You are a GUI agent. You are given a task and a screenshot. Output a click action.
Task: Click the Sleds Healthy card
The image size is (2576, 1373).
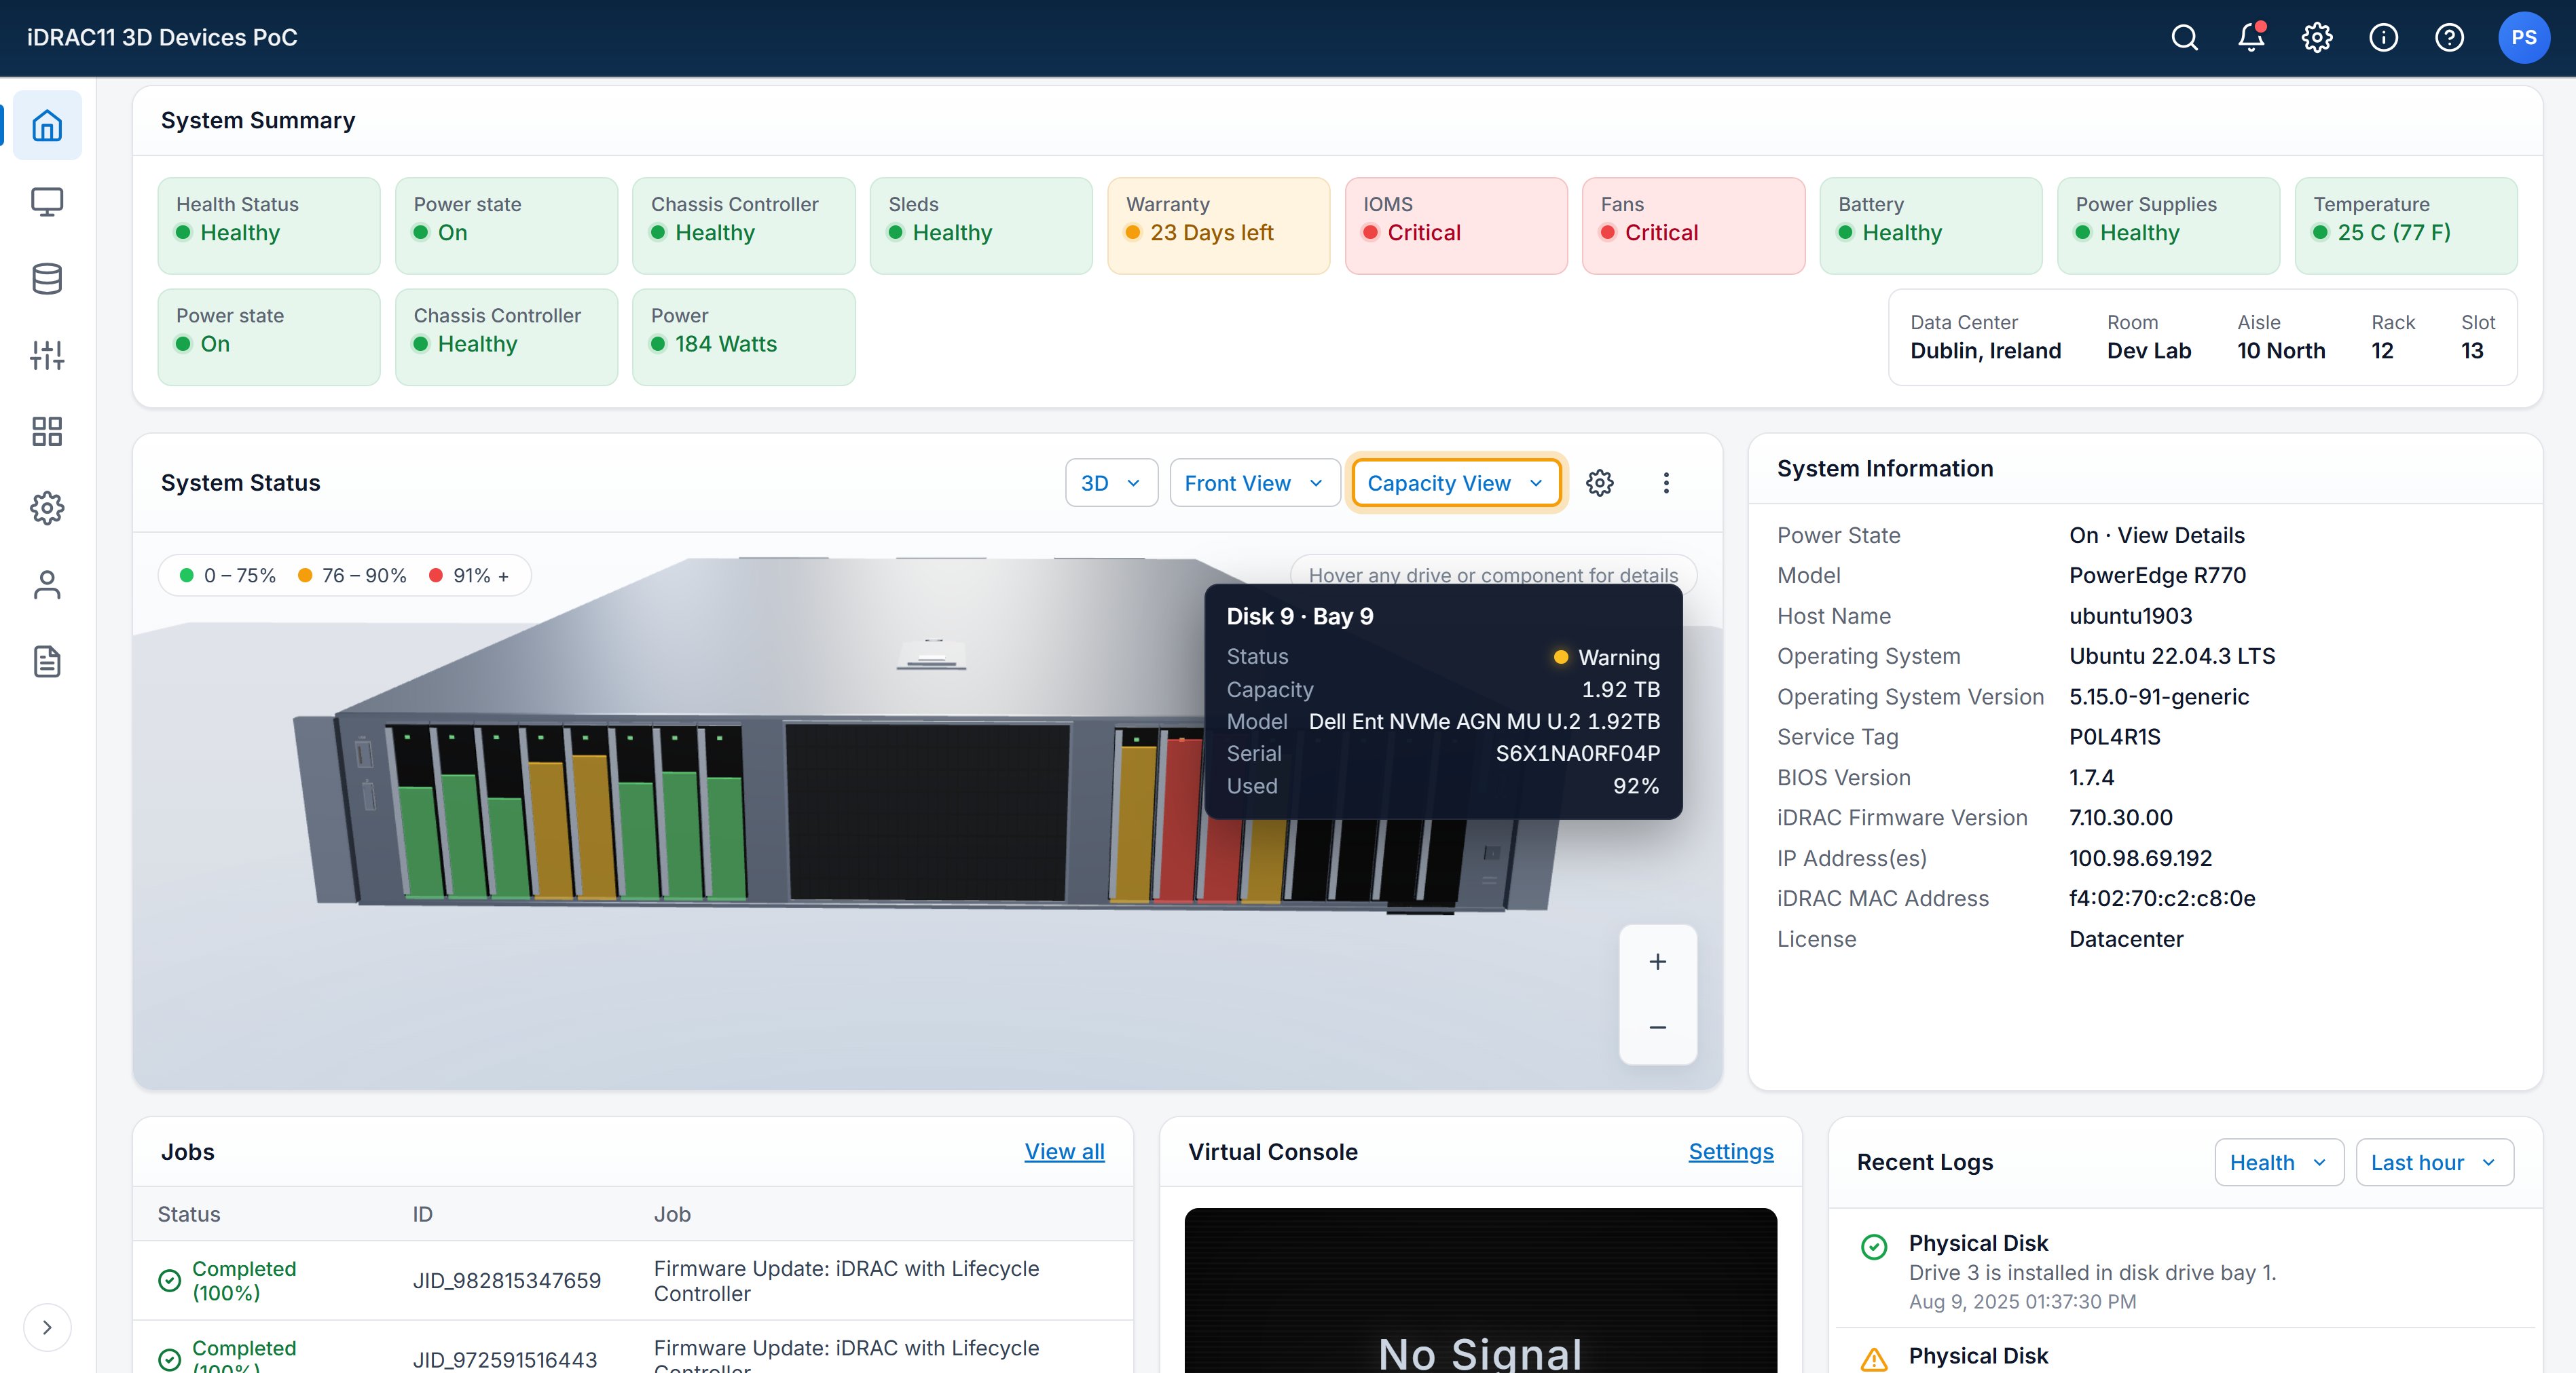(x=981, y=226)
